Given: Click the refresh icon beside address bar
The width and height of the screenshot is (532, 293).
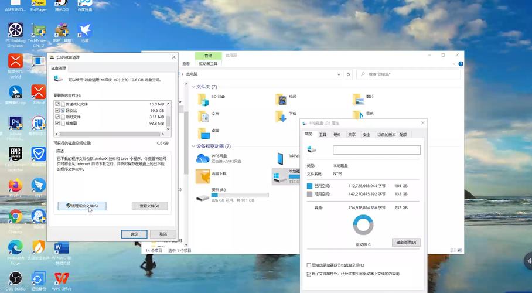Looking at the screenshot, I should tap(349, 74).
